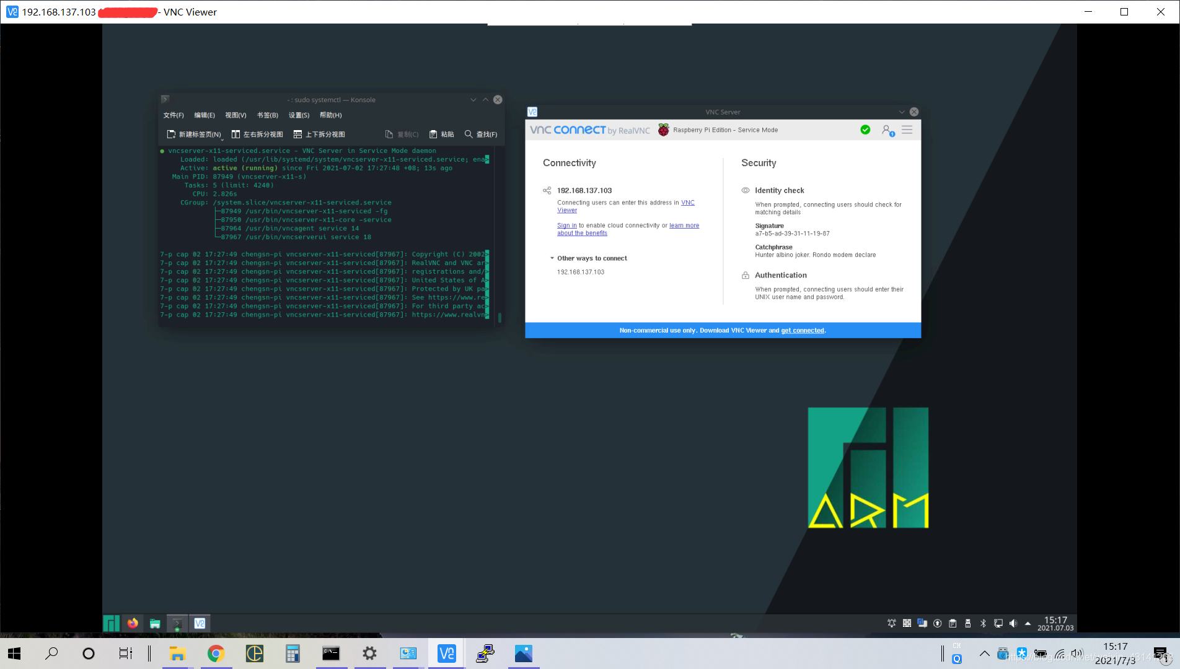The width and height of the screenshot is (1180, 669).
Task: Open Bluetooth icon in remote system tray
Action: point(983,623)
